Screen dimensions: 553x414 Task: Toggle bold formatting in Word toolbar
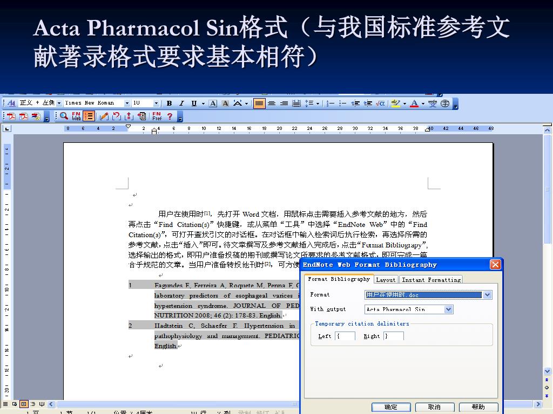169,103
